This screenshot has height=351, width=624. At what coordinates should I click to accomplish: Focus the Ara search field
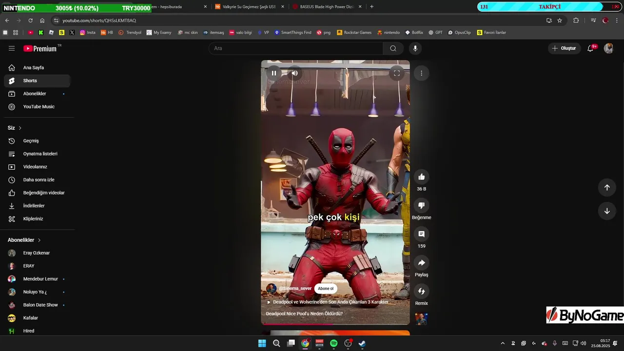(296, 48)
